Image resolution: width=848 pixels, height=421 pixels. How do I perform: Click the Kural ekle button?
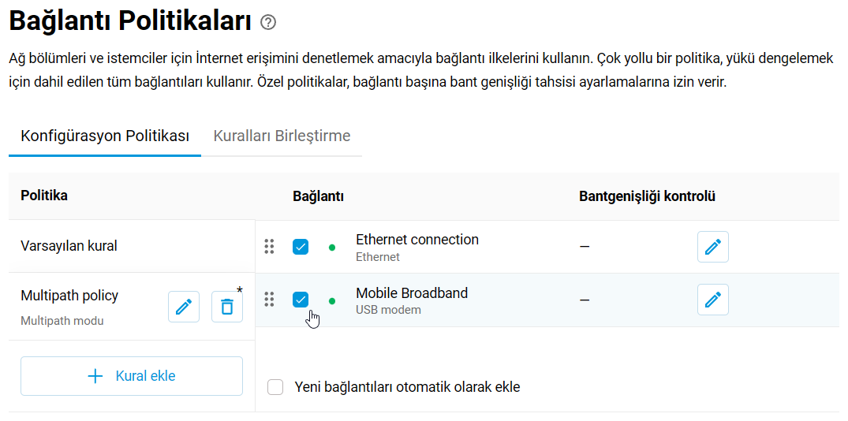pyautogui.click(x=132, y=376)
